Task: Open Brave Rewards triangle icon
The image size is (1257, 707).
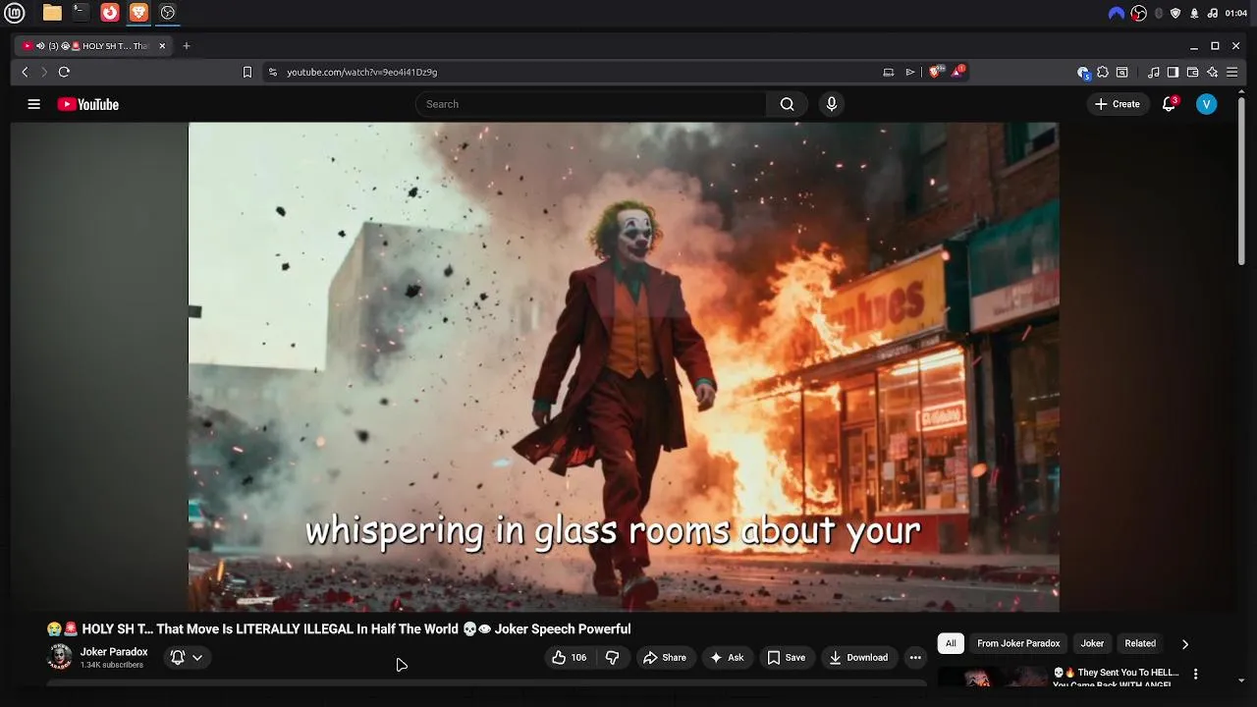Action: point(957,72)
